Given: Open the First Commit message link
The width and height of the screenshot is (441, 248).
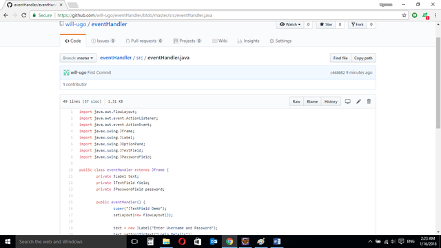Looking at the screenshot, I should coord(99,72).
